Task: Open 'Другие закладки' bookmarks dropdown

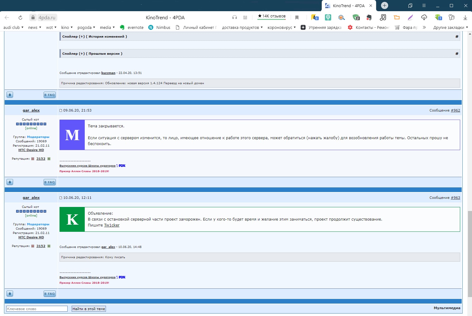Action: (x=451, y=27)
